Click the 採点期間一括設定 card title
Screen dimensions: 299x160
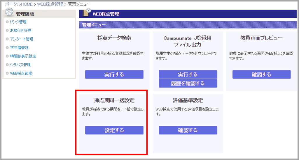click(x=114, y=100)
